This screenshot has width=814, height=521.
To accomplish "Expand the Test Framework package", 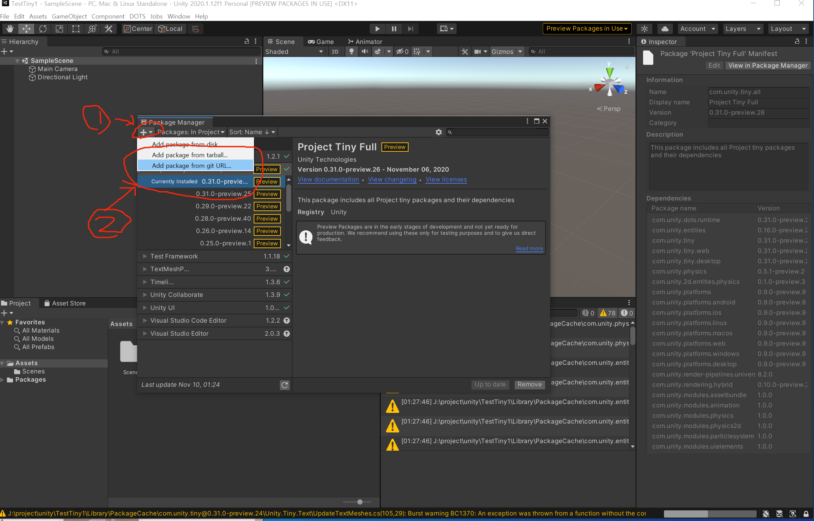I will click(145, 256).
